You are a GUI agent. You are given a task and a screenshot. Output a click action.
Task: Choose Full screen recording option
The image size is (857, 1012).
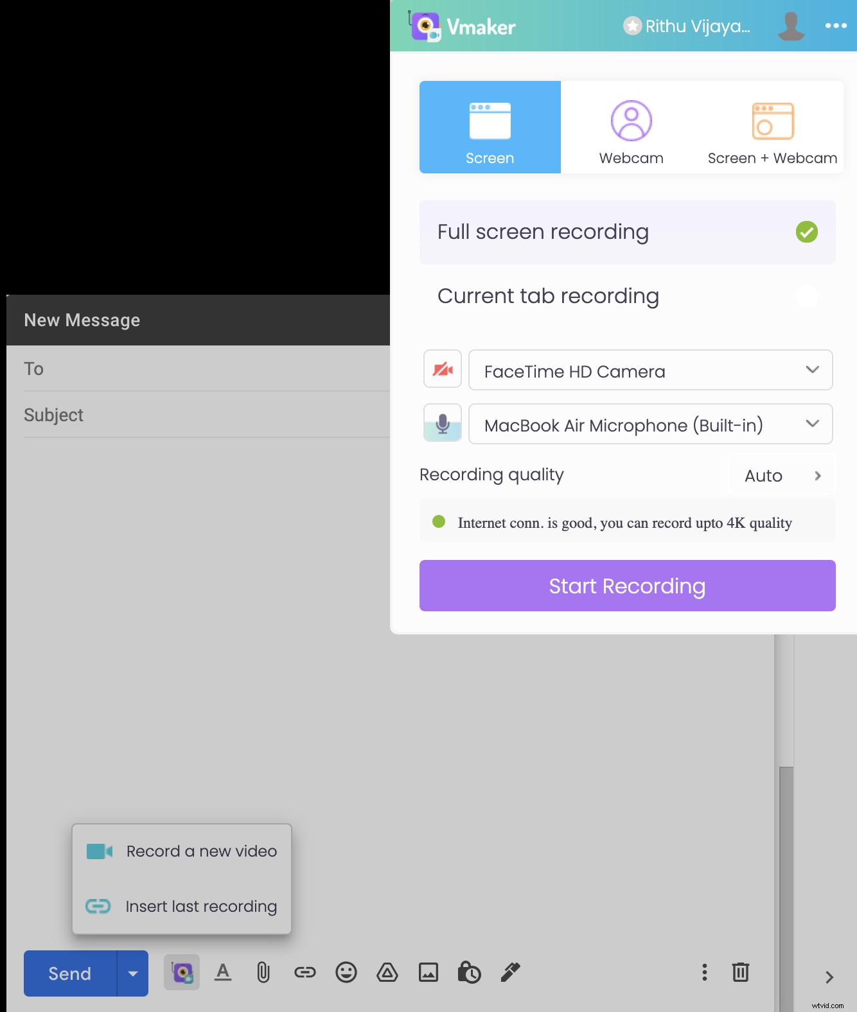628,232
